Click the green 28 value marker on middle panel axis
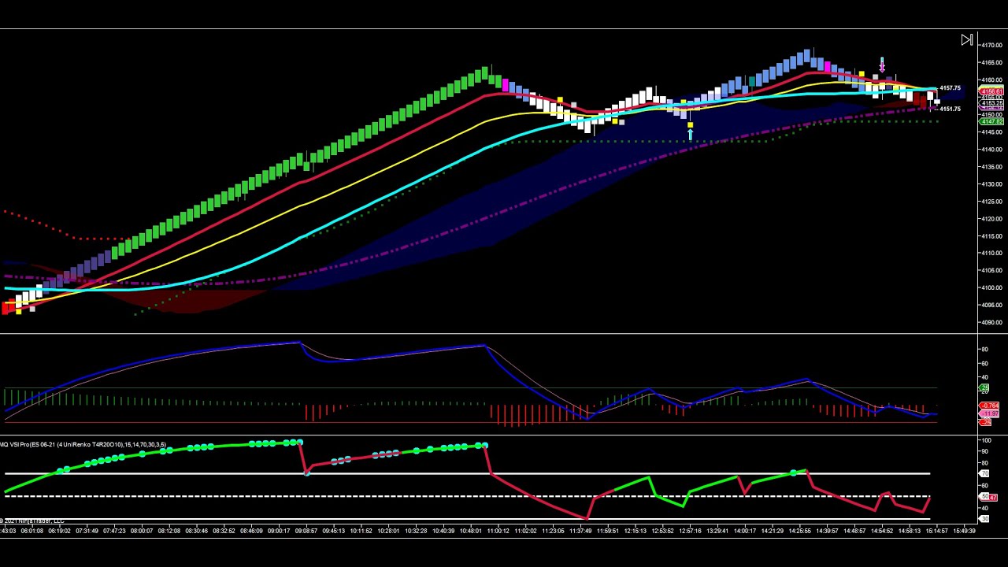Viewport: 1008px width, 567px height. (984, 387)
